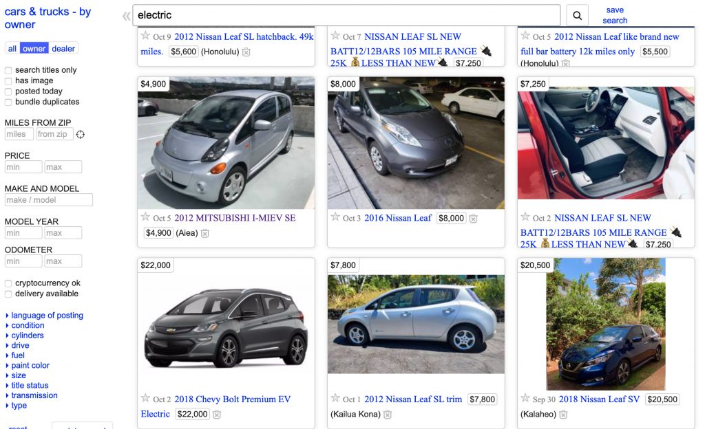
Task: Click the make / model input field
Action: tap(48, 200)
